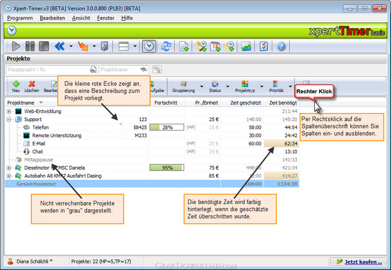Delete the project using Löschen
The height and width of the screenshot is (270, 391).
pos(32,86)
